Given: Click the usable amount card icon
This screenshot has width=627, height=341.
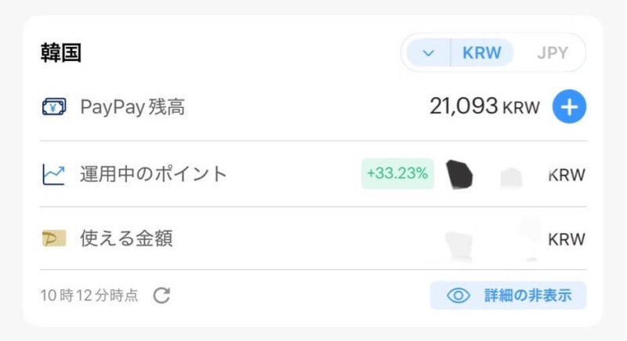Looking at the screenshot, I should (54, 239).
